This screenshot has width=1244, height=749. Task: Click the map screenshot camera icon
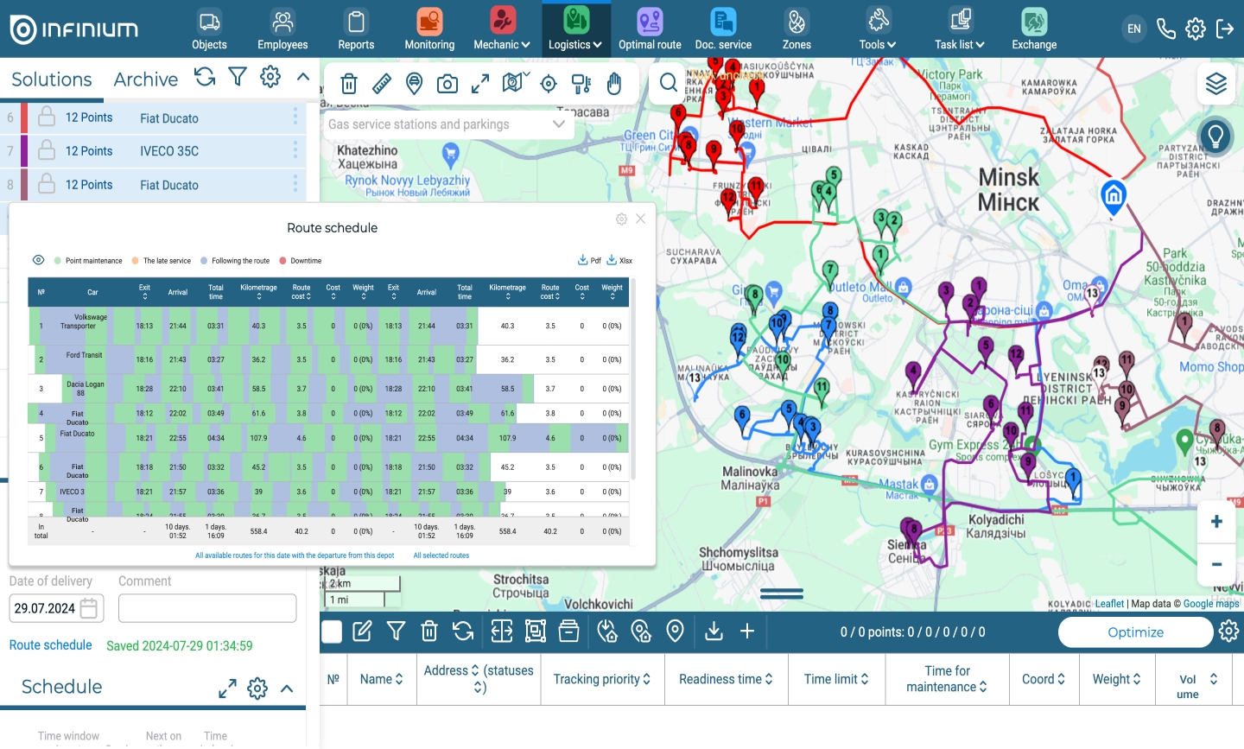pos(447,84)
